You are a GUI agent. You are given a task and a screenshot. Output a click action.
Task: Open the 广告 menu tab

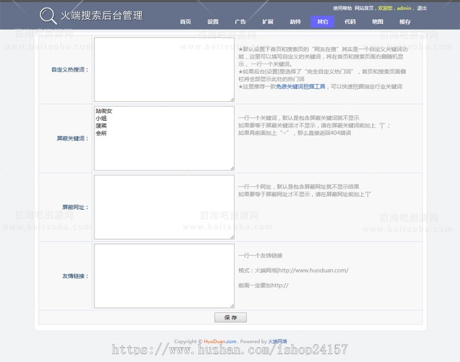[x=240, y=22]
